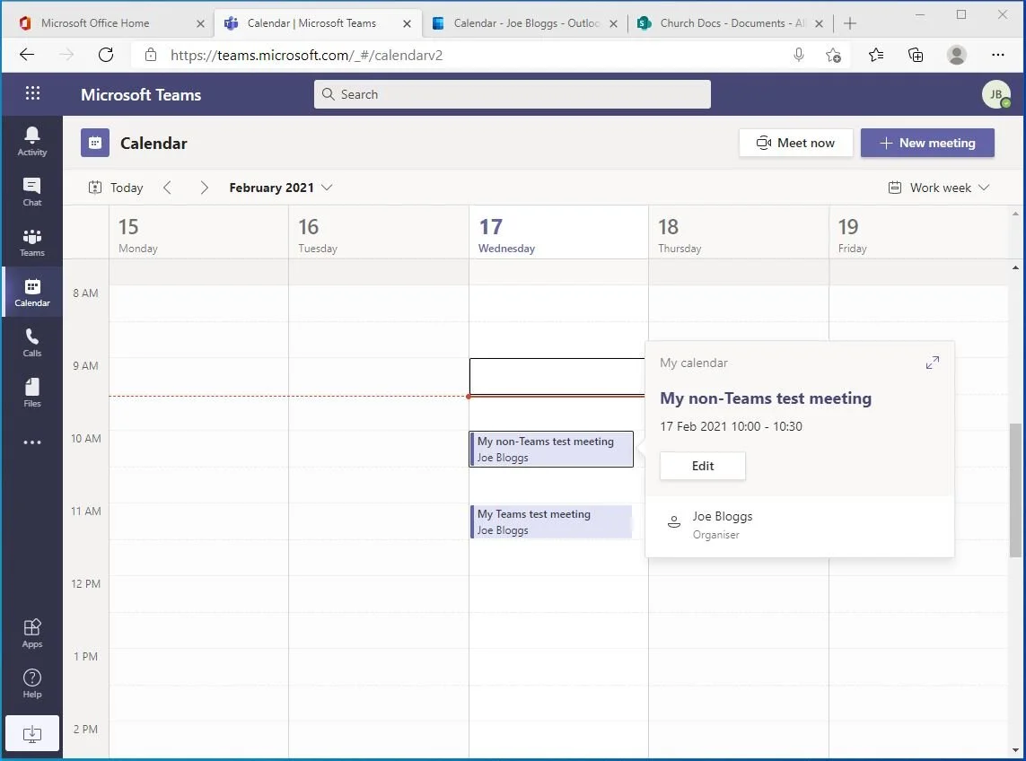1026x761 pixels.
Task: Open the Activity bell in Teams sidebar
Action: (x=32, y=141)
